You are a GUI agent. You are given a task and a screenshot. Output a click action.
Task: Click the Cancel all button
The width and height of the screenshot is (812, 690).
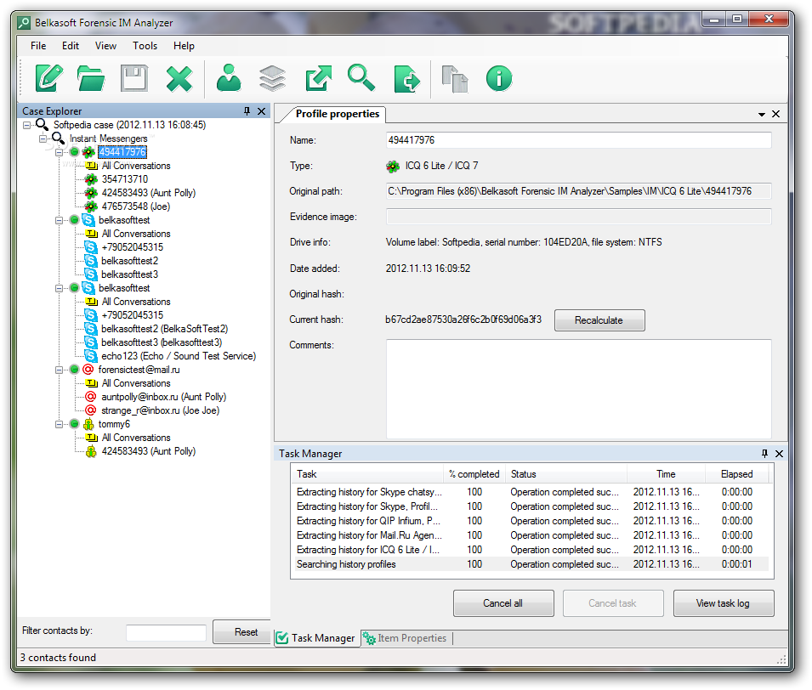click(503, 603)
